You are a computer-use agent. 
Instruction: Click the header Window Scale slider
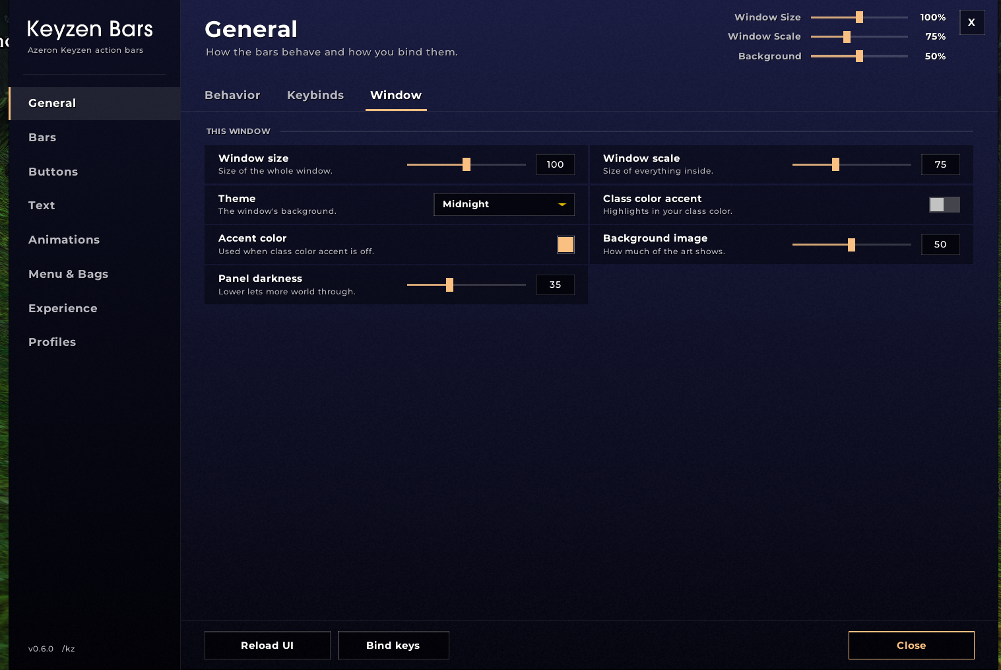coord(859,37)
